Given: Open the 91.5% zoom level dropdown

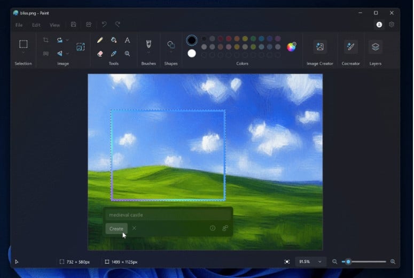Looking at the screenshot, I should click(310, 261).
